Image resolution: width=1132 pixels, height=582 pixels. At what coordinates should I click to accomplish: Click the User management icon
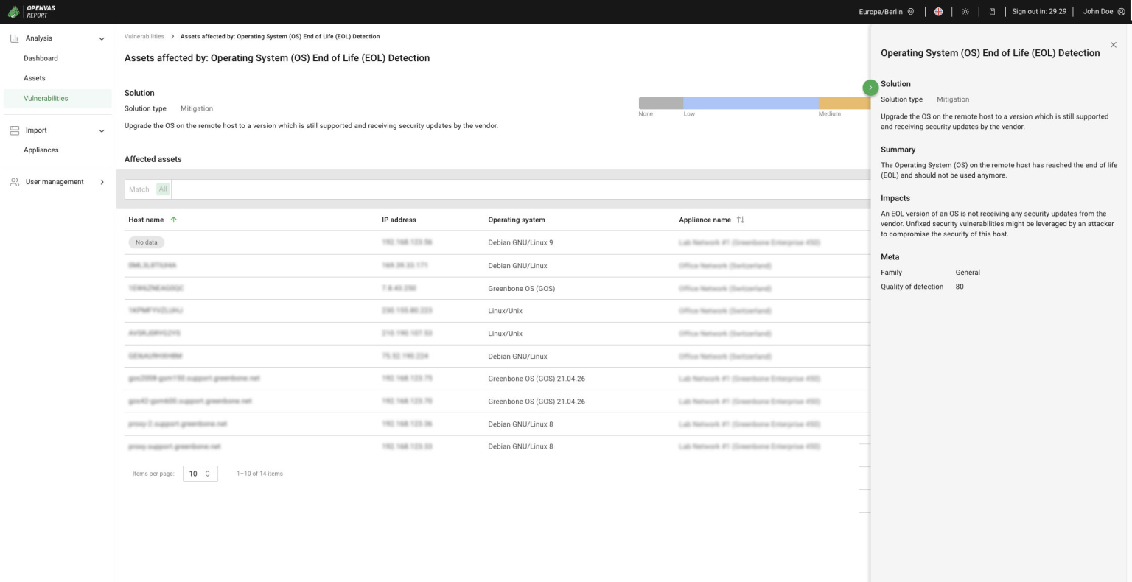pyautogui.click(x=13, y=182)
